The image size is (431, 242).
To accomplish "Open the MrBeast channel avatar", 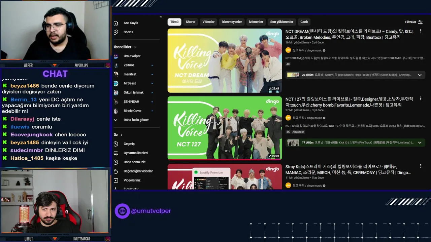I will 116,83.
